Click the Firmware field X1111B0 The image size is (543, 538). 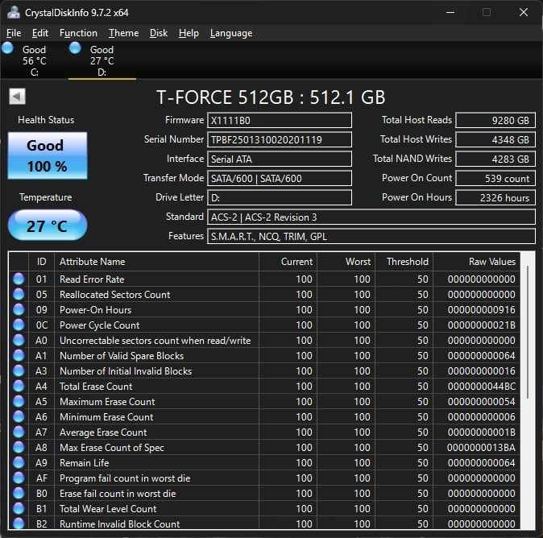(280, 120)
